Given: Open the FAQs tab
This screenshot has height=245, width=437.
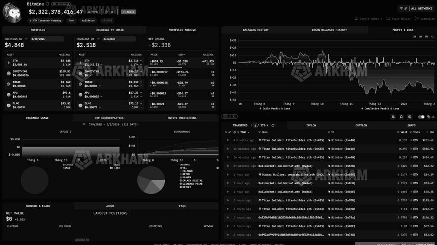Looking at the screenshot, I should coord(182,206).
